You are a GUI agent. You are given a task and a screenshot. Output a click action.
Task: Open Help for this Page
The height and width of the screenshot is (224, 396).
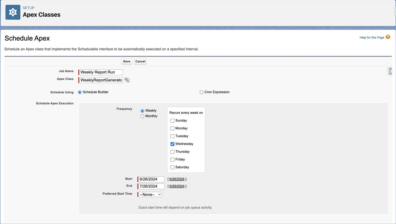(372, 37)
